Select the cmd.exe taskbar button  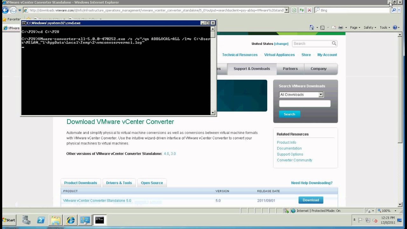pos(100,220)
